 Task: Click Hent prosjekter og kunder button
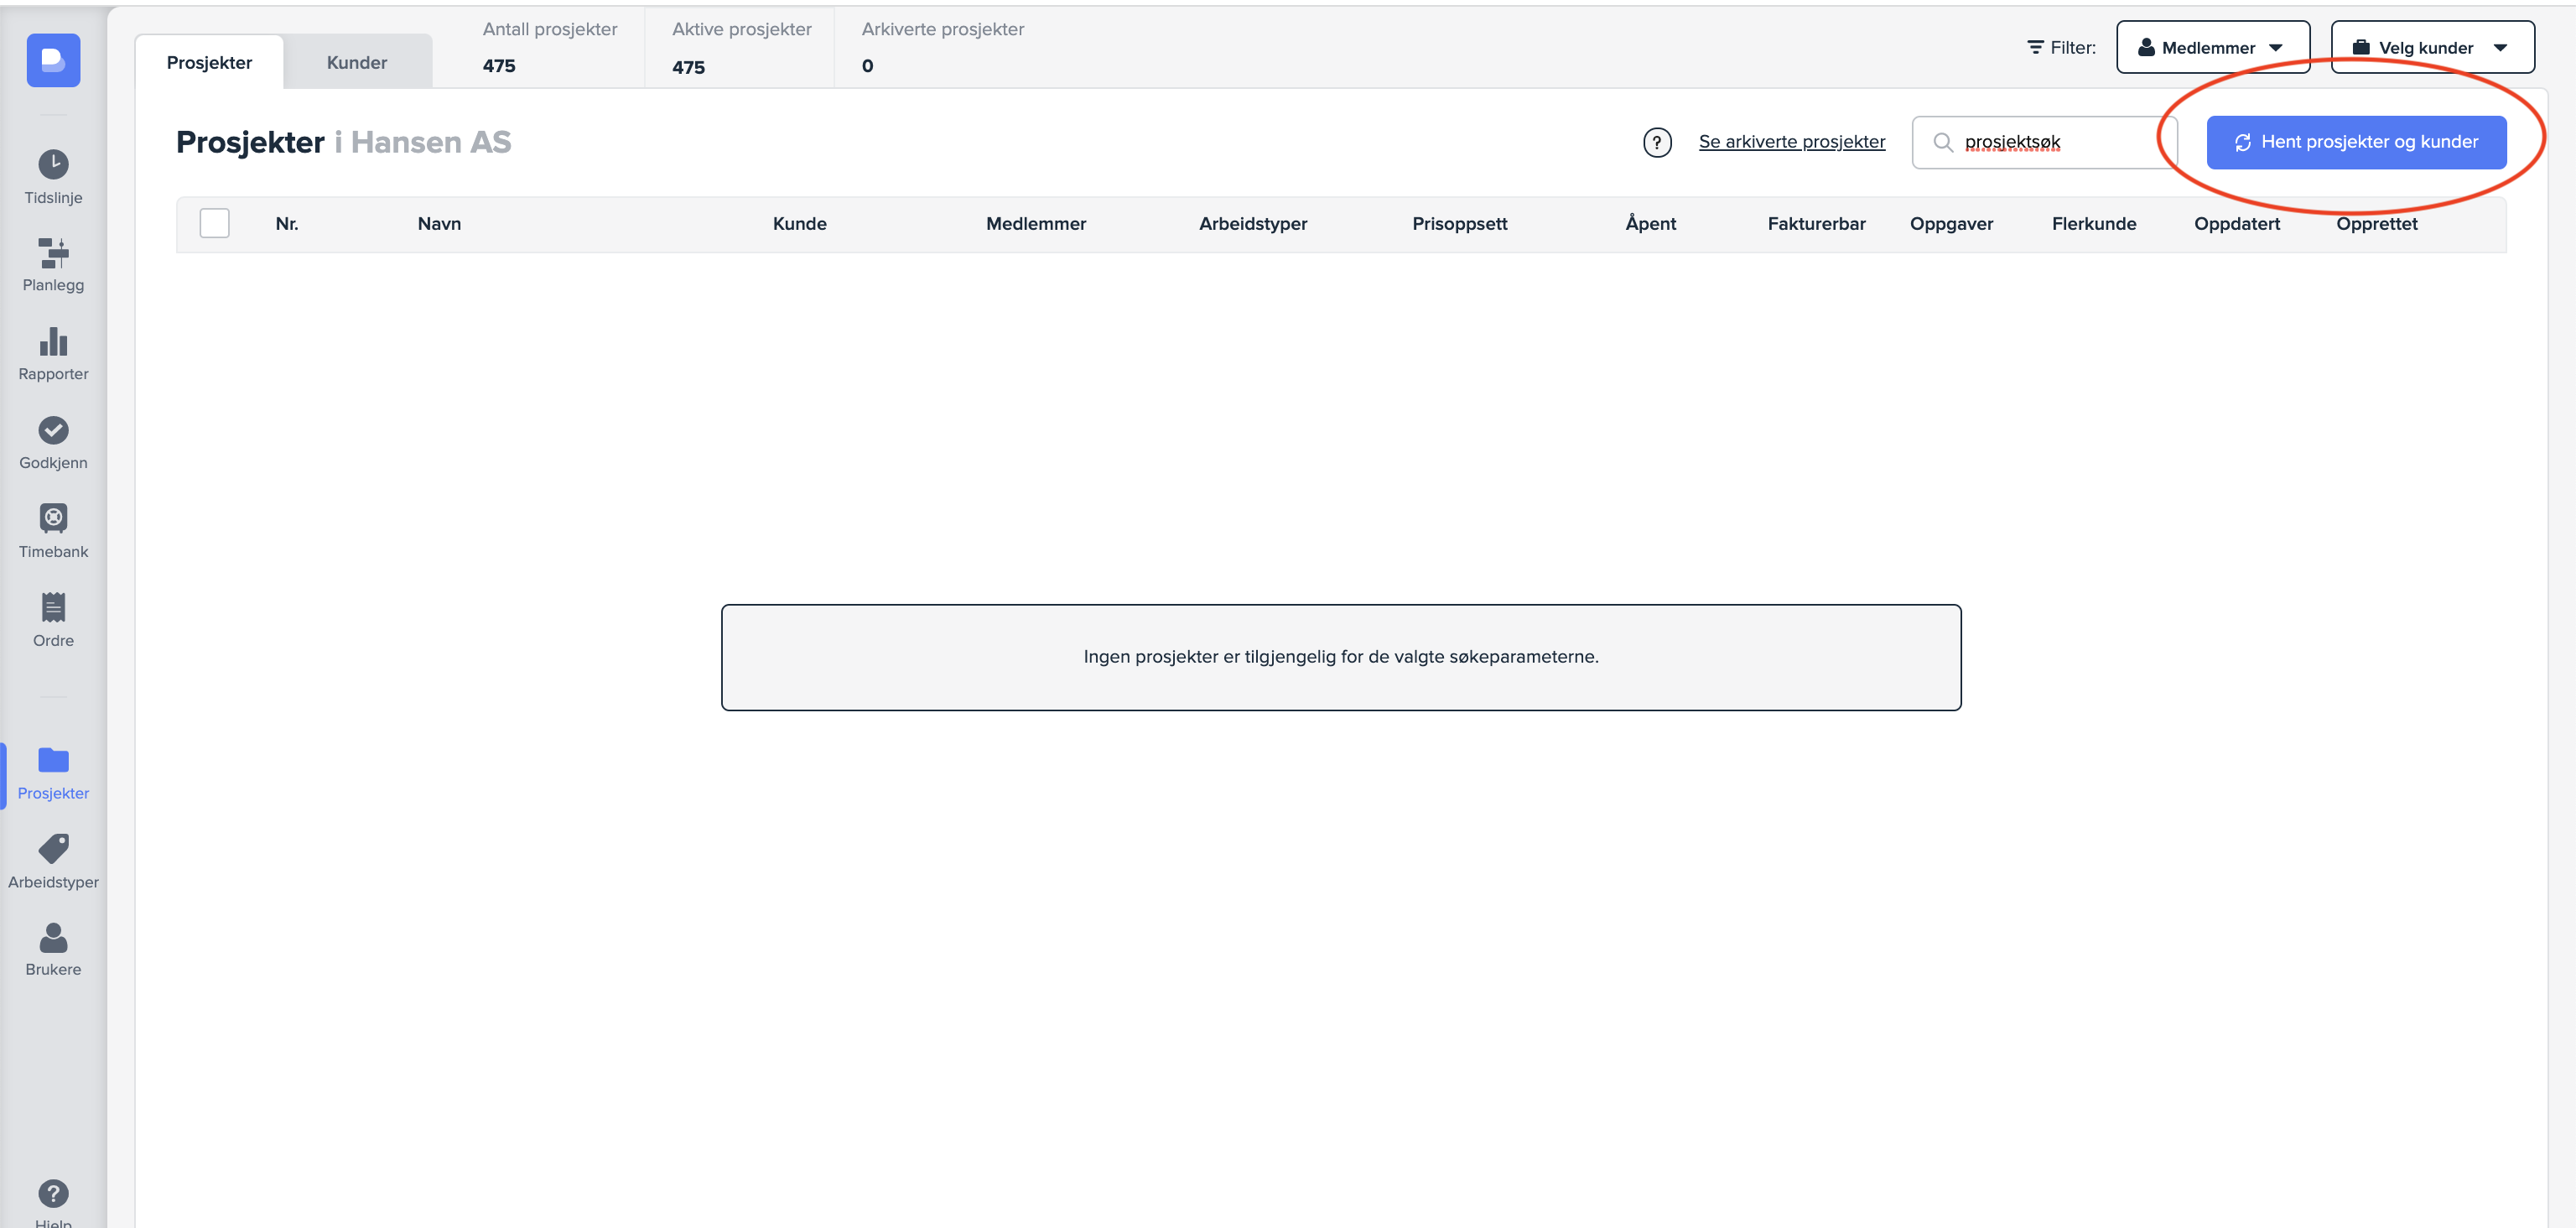point(2356,142)
